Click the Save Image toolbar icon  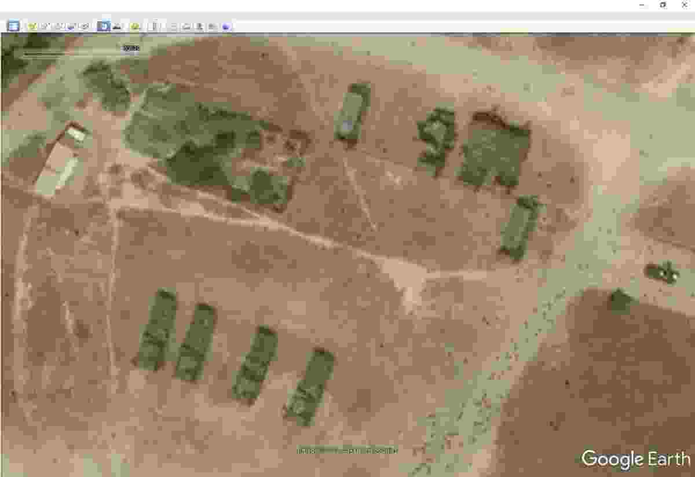(x=199, y=26)
